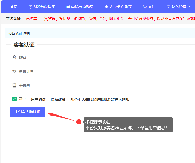
Task: Click the Android robot icon in navbar
Action: click(106, 7)
